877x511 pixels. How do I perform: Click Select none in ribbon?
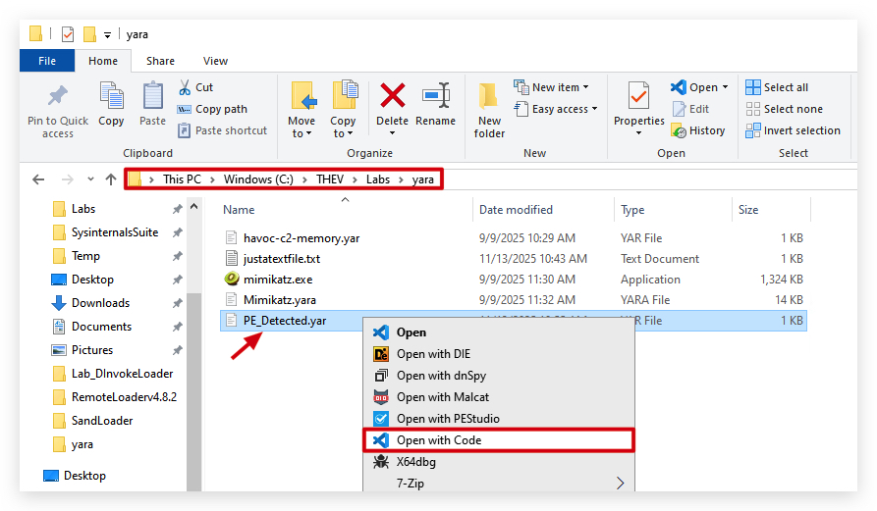[x=784, y=109]
